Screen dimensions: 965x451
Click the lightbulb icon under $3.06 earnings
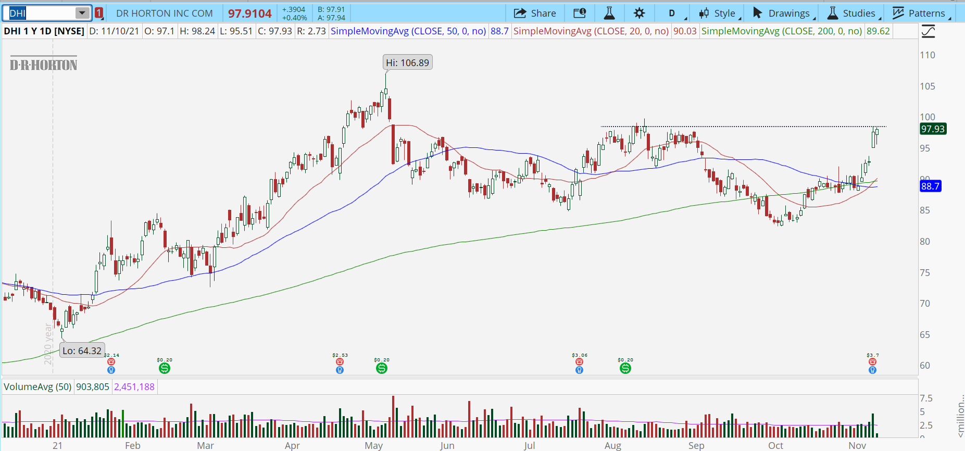(x=579, y=370)
